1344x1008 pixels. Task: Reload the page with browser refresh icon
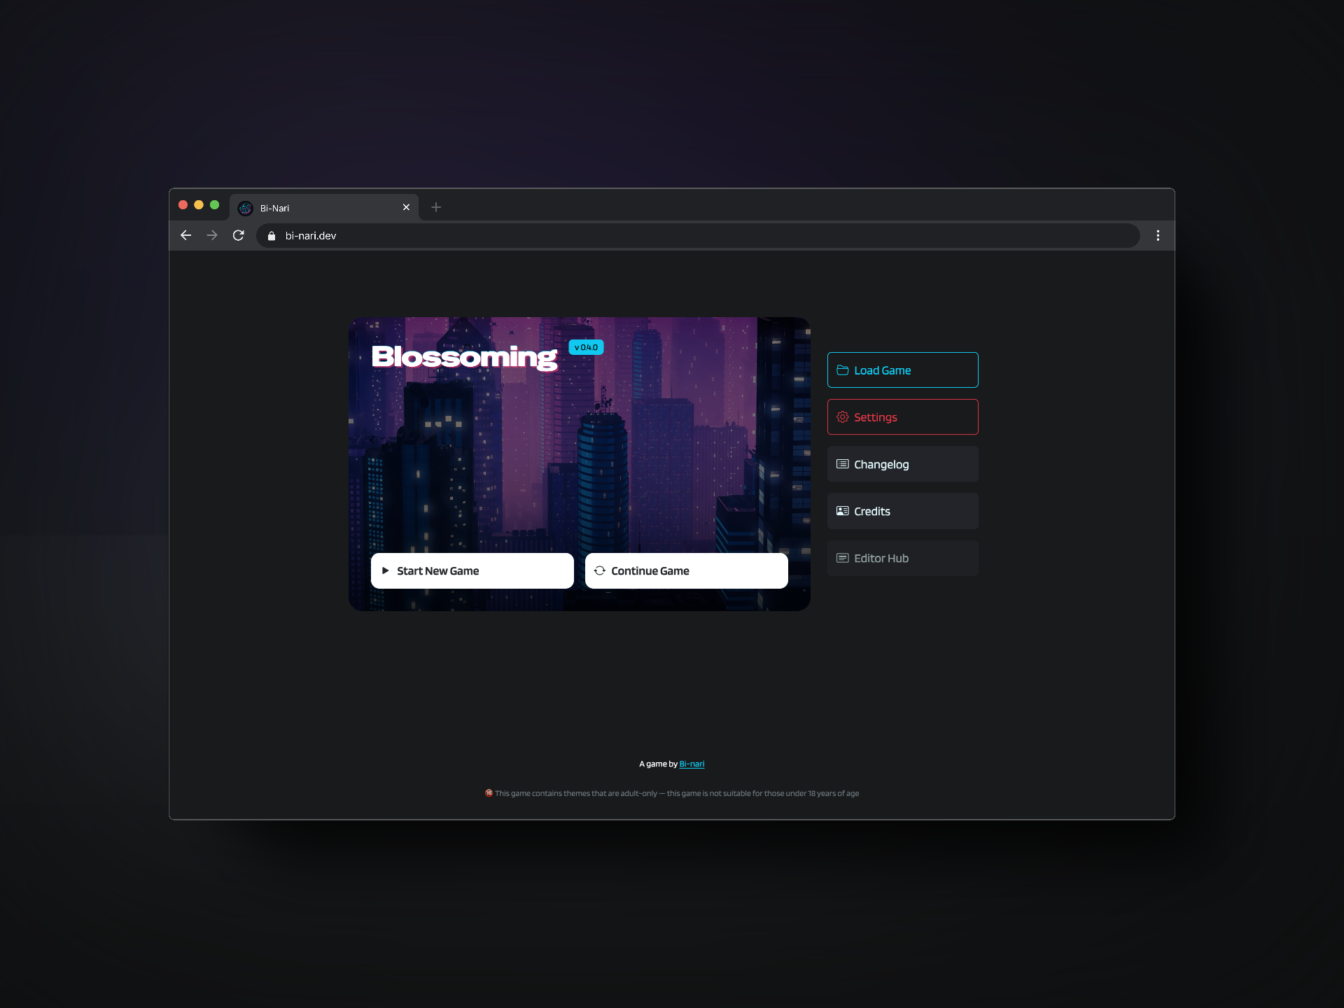pyautogui.click(x=238, y=235)
